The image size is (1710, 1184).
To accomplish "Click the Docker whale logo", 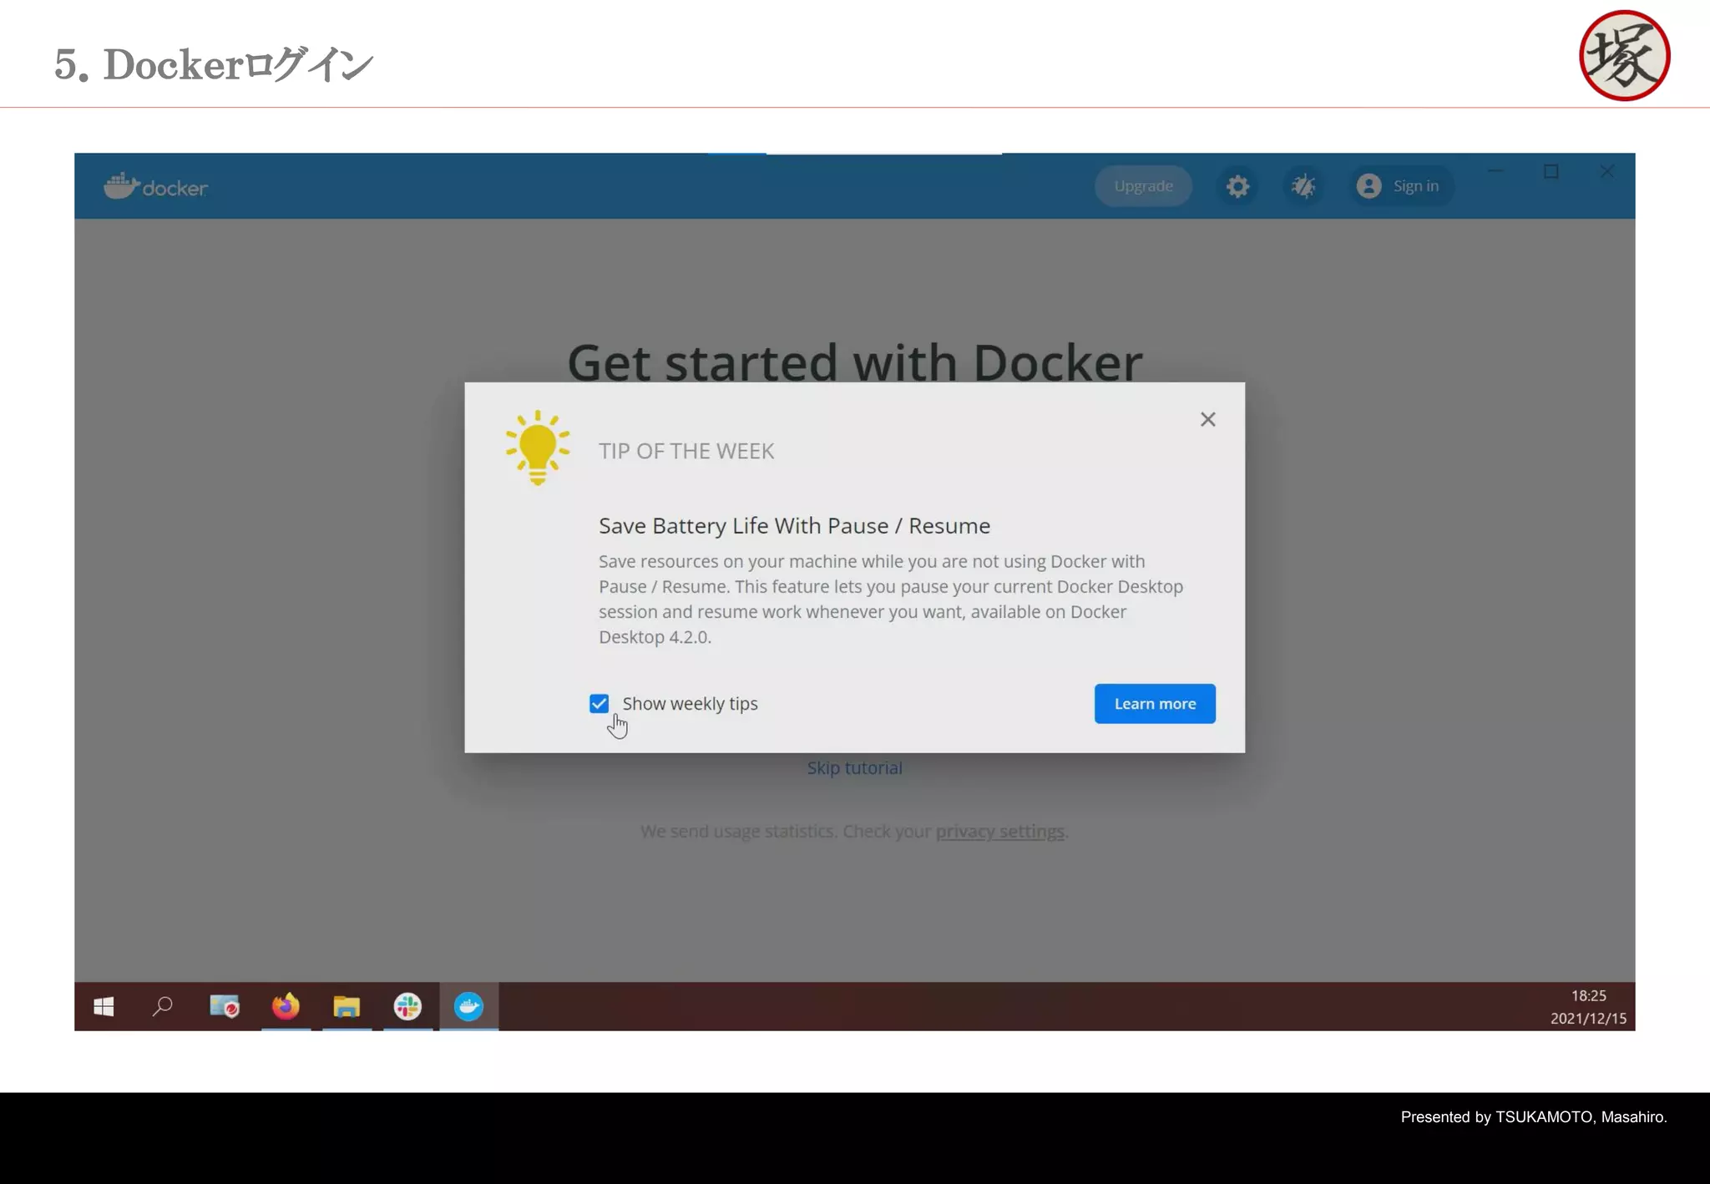I will point(155,186).
